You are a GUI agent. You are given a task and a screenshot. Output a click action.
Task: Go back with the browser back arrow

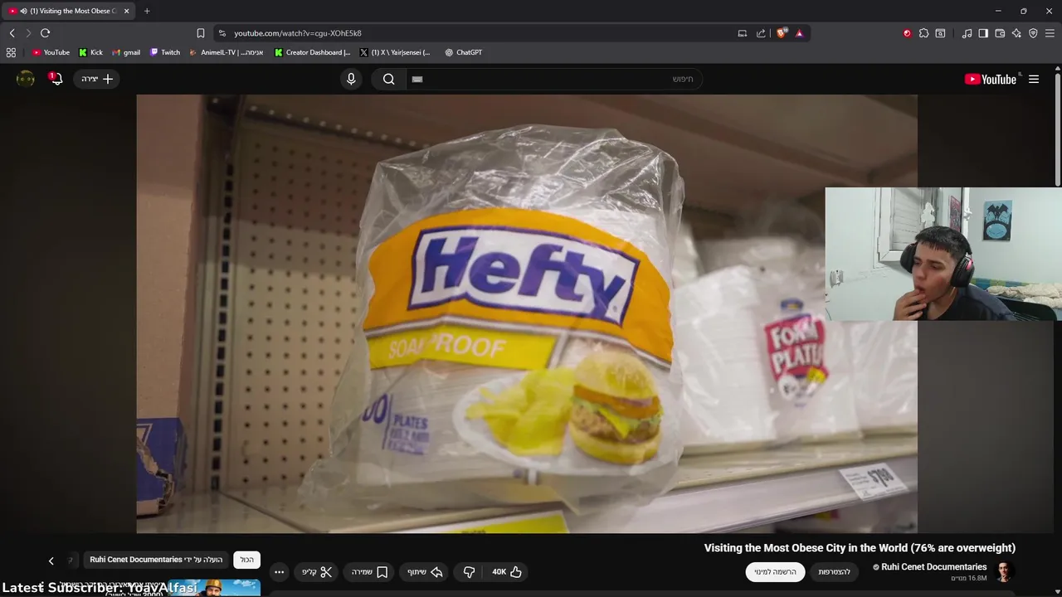coord(12,33)
